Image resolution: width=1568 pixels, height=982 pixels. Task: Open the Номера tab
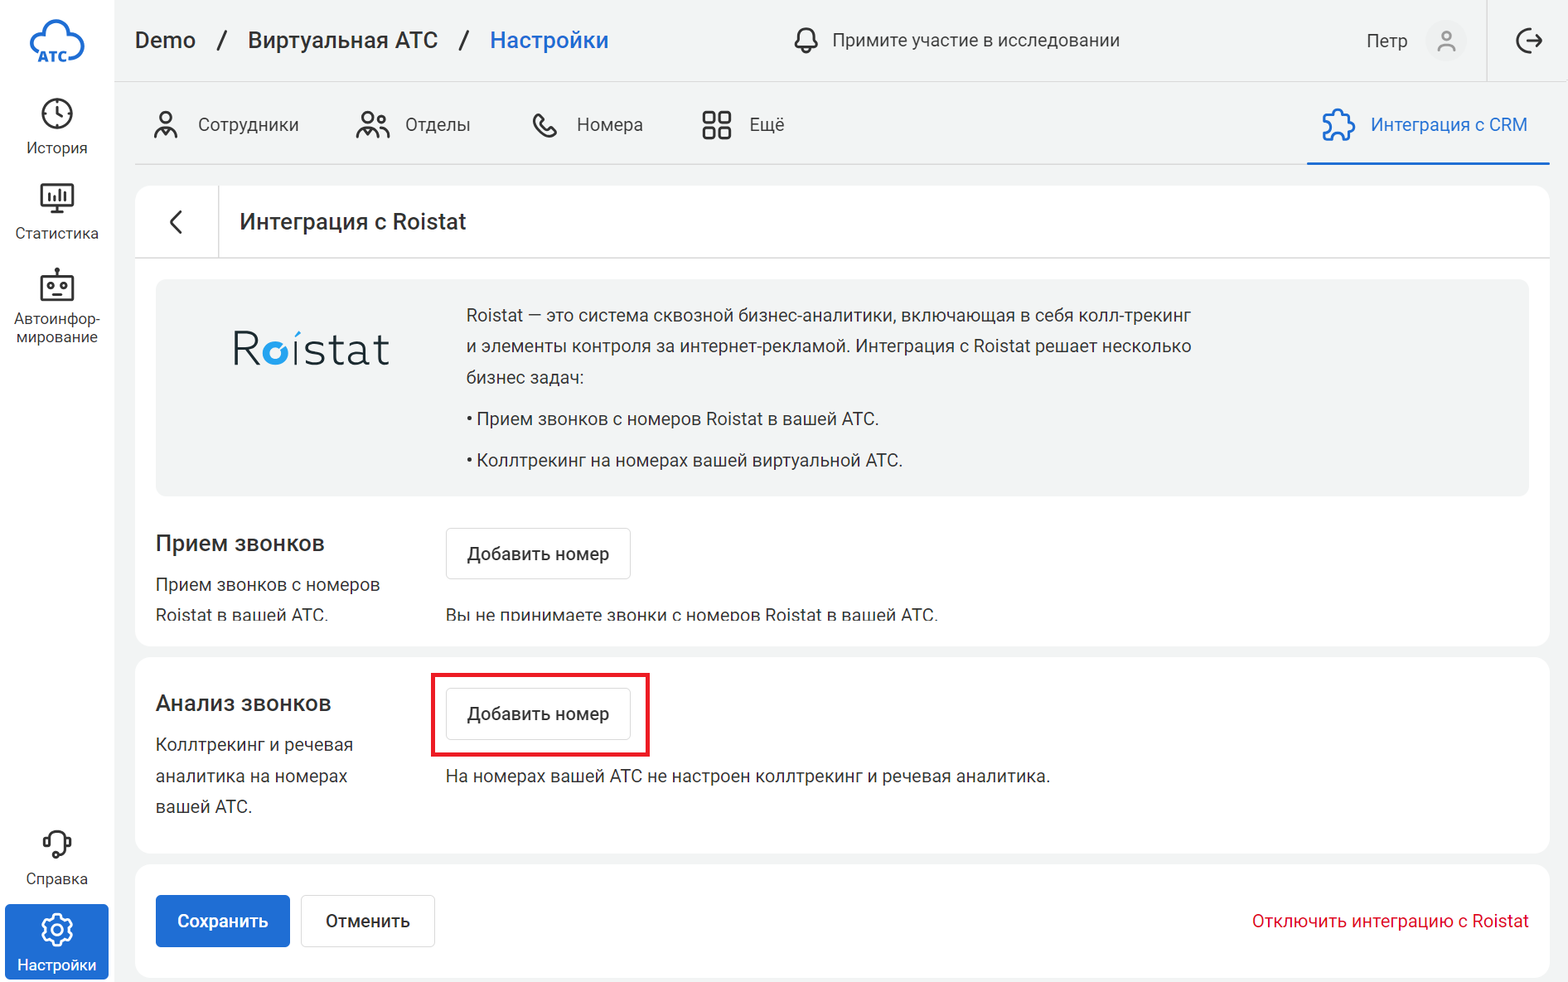[x=588, y=125]
